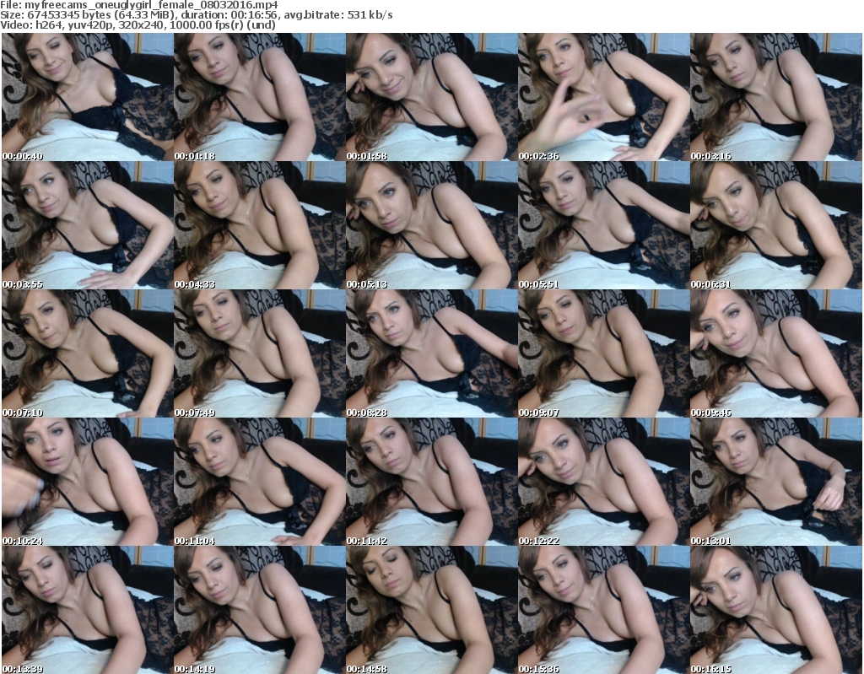864x674 pixels.
Task: Select the 00:08:28 frame
Action: click(x=430, y=353)
